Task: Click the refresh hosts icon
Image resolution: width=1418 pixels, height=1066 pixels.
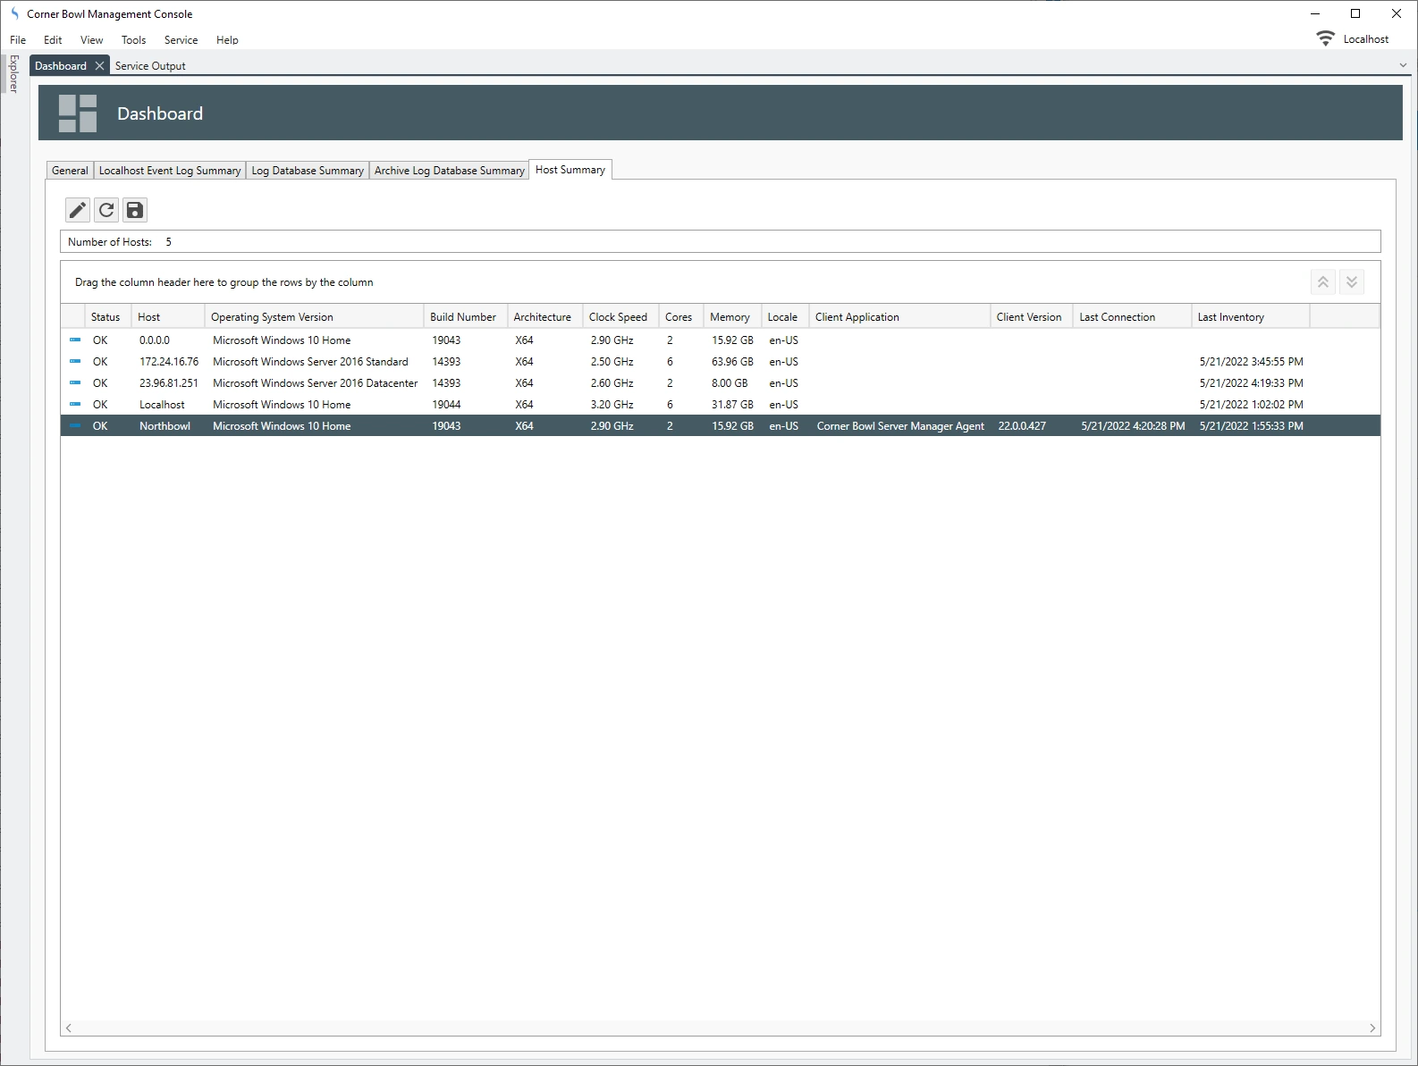Action: pos(106,210)
